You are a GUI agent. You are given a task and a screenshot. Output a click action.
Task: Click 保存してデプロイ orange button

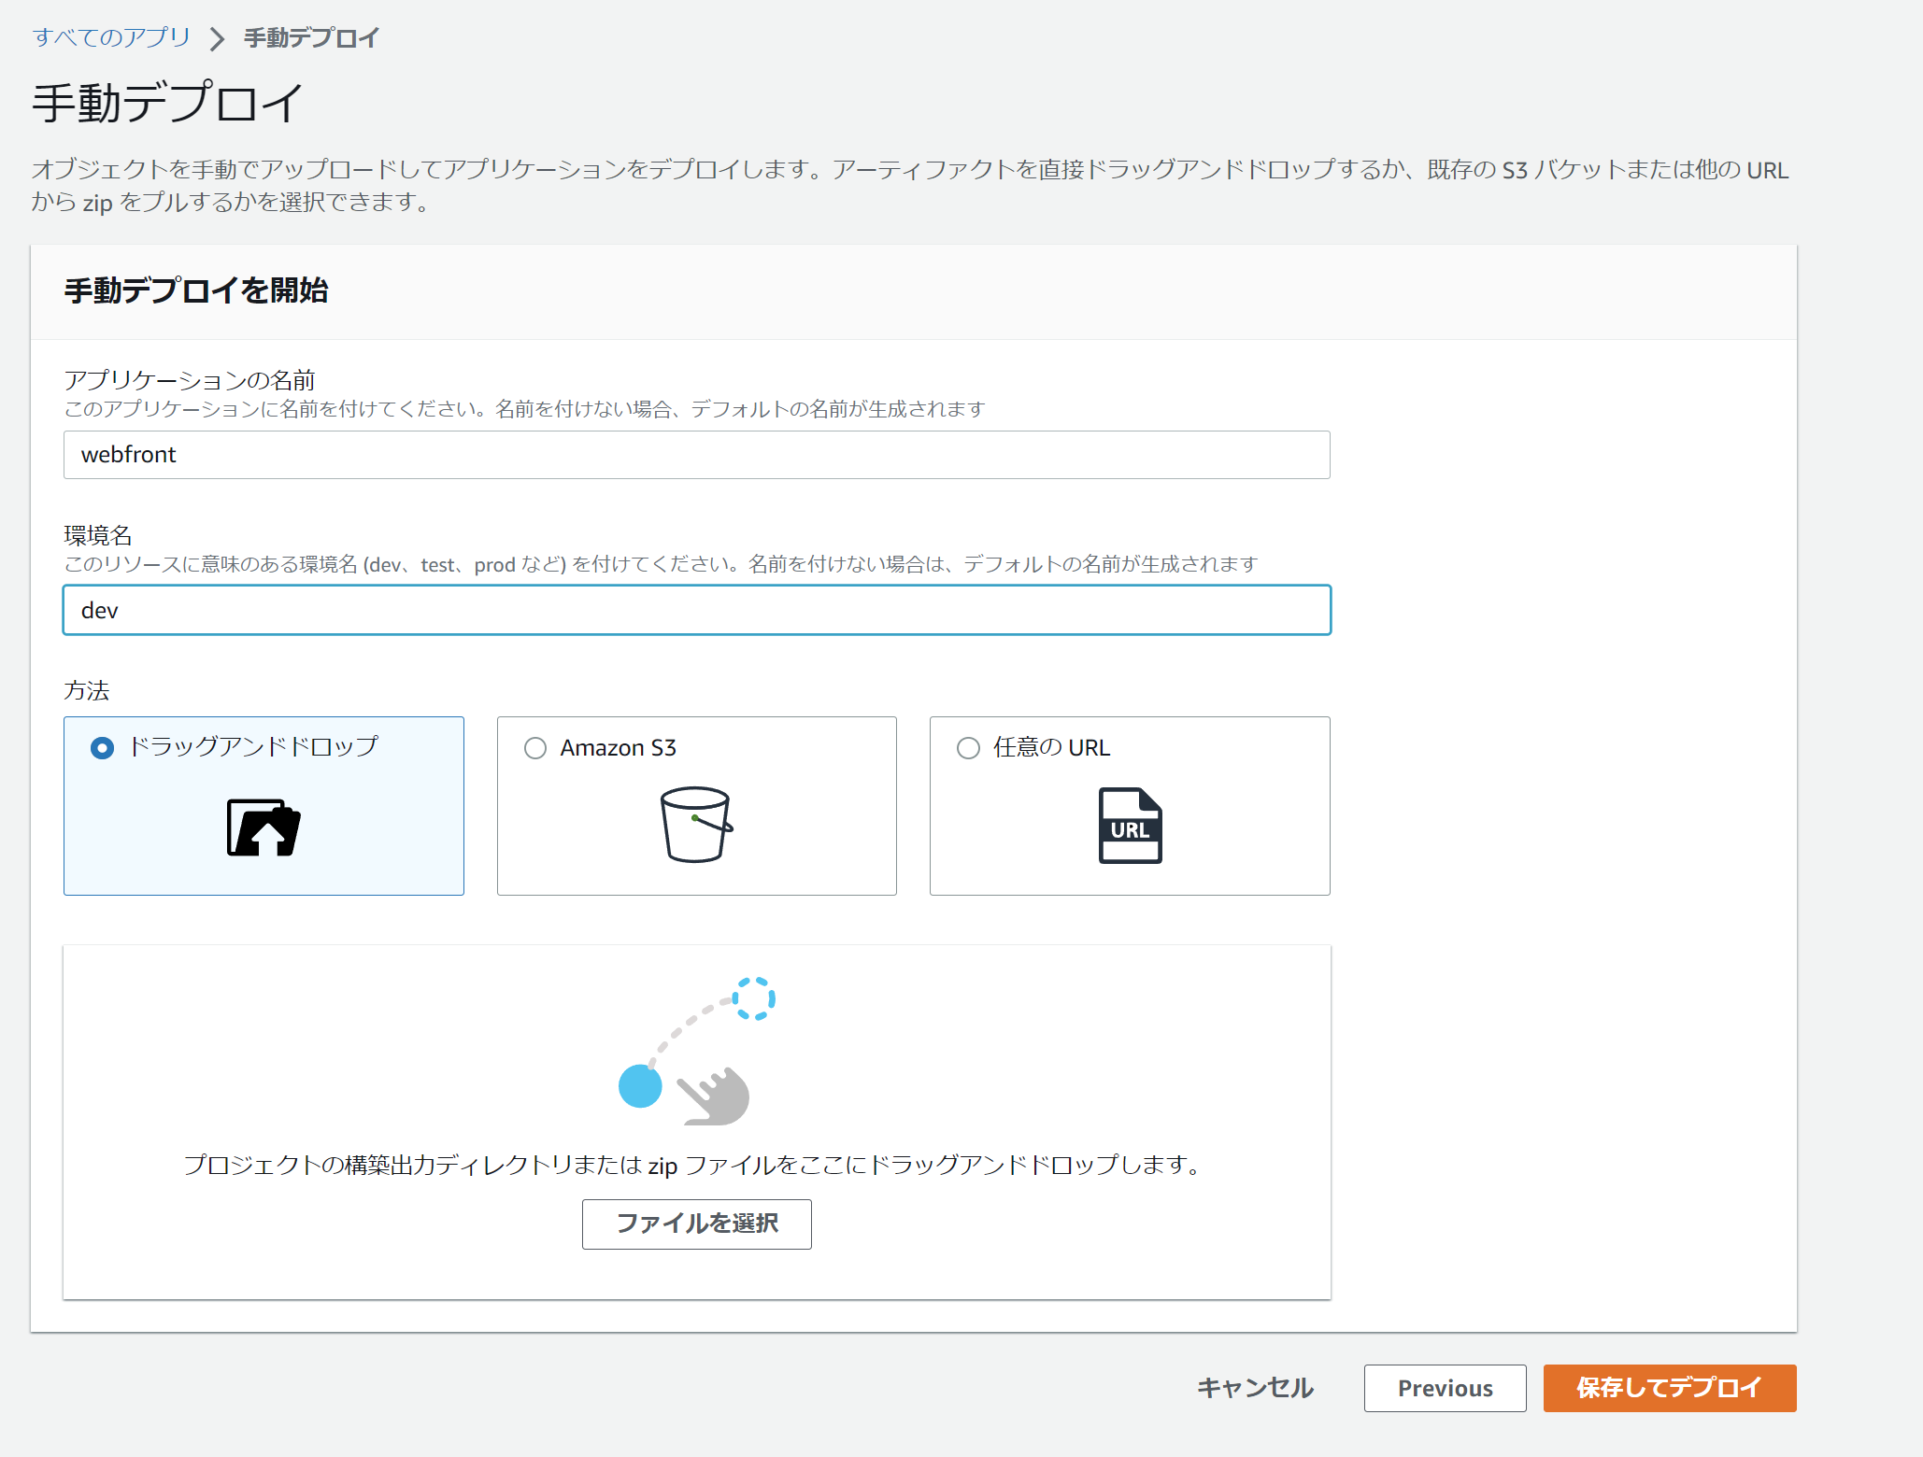click(1669, 1388)
